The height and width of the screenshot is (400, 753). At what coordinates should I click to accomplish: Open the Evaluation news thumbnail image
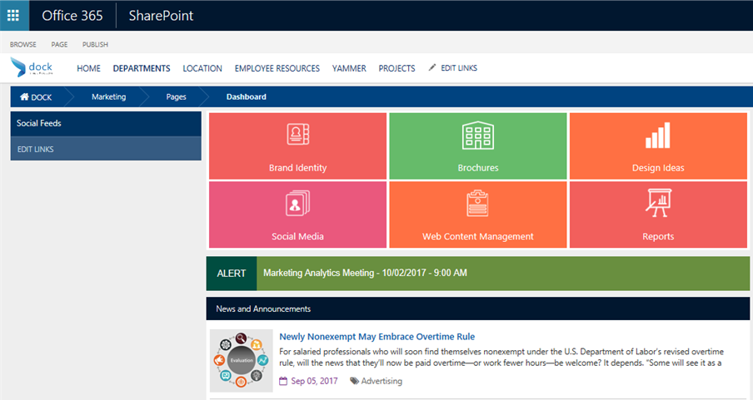point(241,360)
